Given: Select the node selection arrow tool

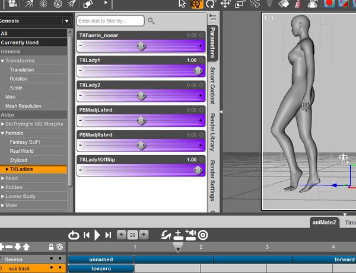Looking at the screenshot, I should (182, 4).
